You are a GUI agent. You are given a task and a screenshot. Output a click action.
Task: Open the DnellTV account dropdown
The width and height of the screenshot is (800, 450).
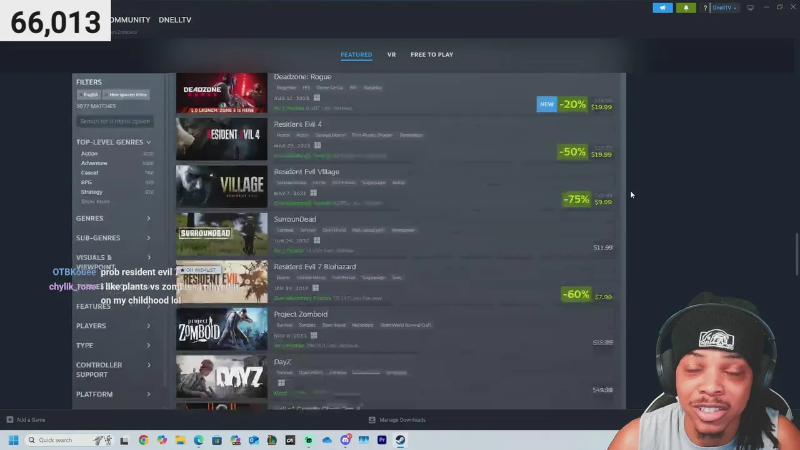coord(724,8)
